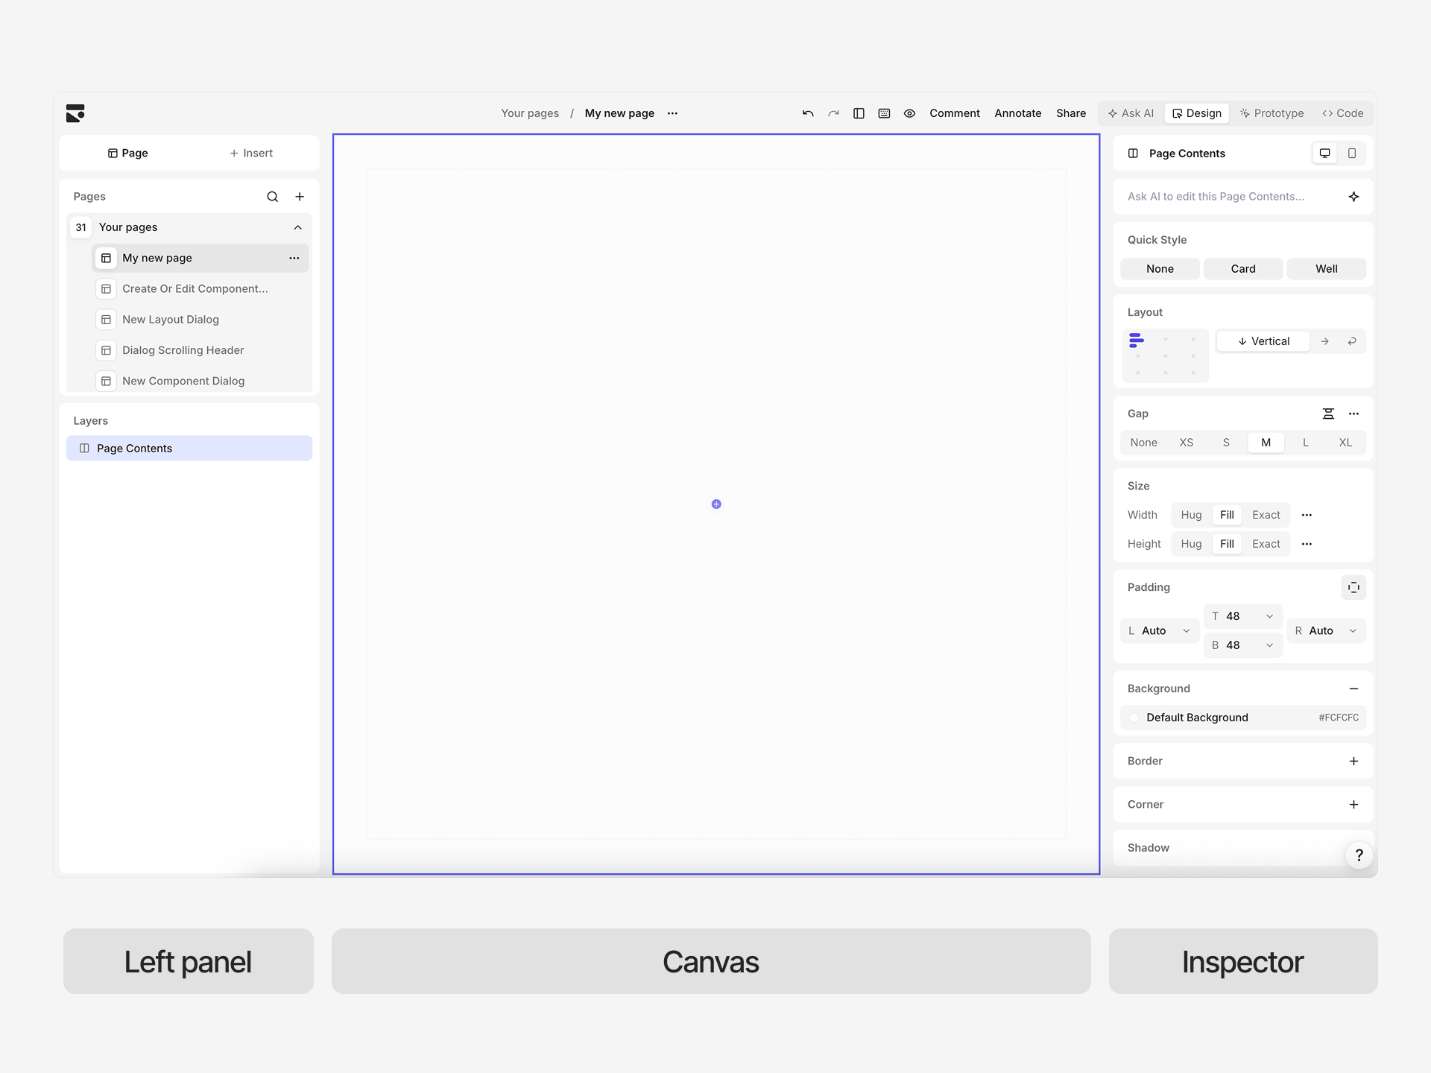The width and height of the screenshot is (1431, 1073).
Task: Open the left padding Auto dropdown
Action: click(1185, 630)
